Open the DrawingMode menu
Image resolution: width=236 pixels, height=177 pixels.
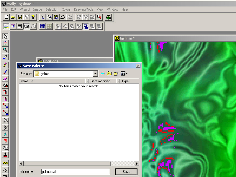click(83, 9)
